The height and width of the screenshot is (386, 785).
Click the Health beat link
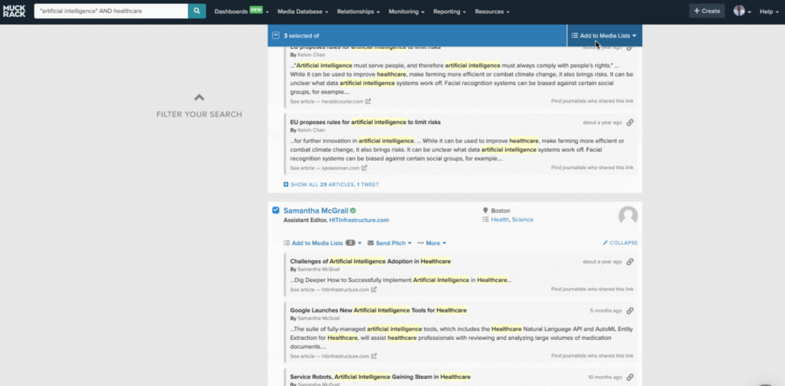pyautogui.click(x=500, y=220)
